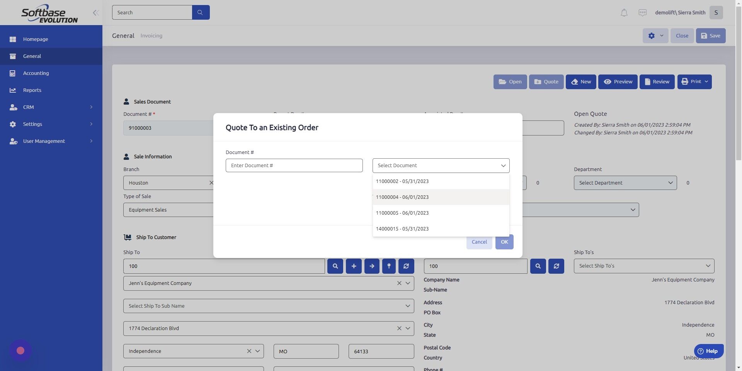The width and height of the screenshot is (742, 371).
Task: Save the sales document
Action: 710,36
